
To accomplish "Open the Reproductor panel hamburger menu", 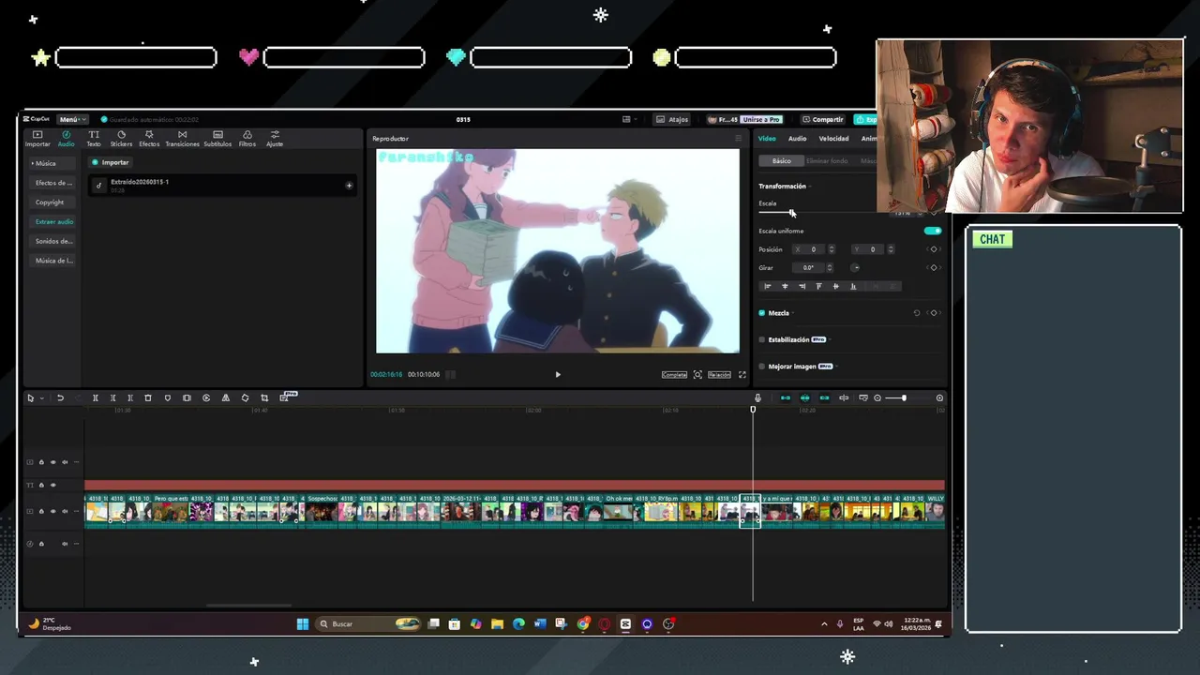I will click(x=738, y=139).
